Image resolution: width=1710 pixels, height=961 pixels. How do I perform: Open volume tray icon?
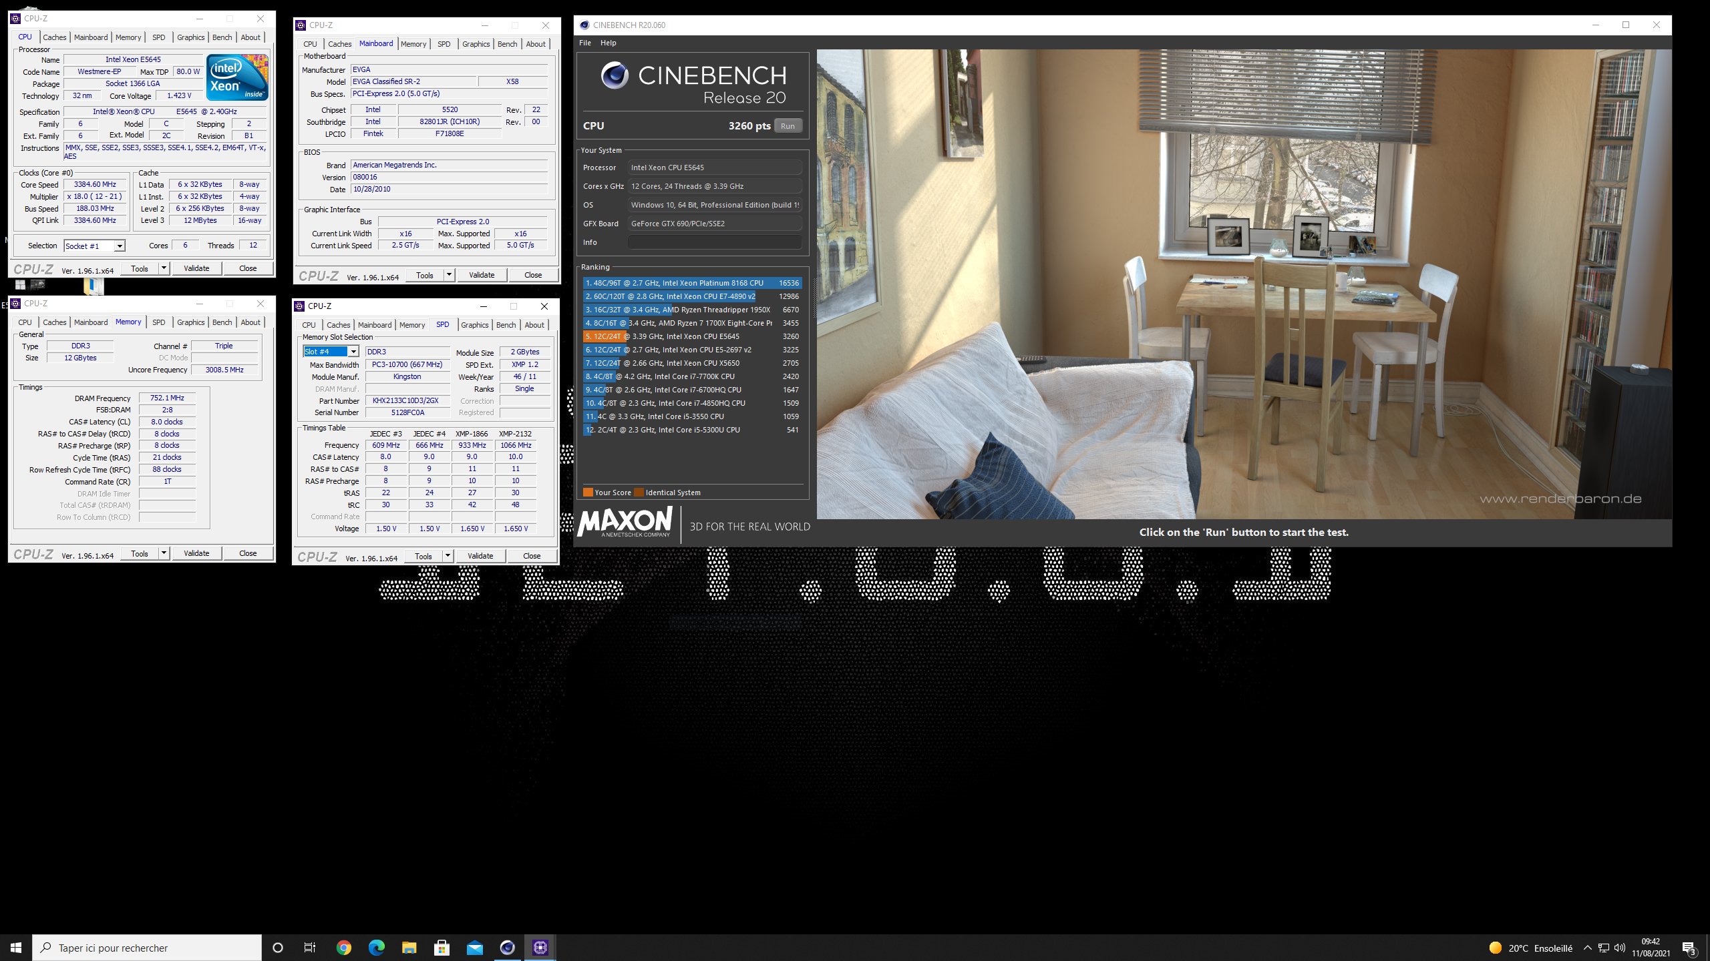pos(1620,948)
